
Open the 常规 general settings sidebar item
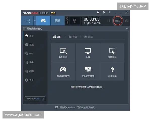(35, 45)
